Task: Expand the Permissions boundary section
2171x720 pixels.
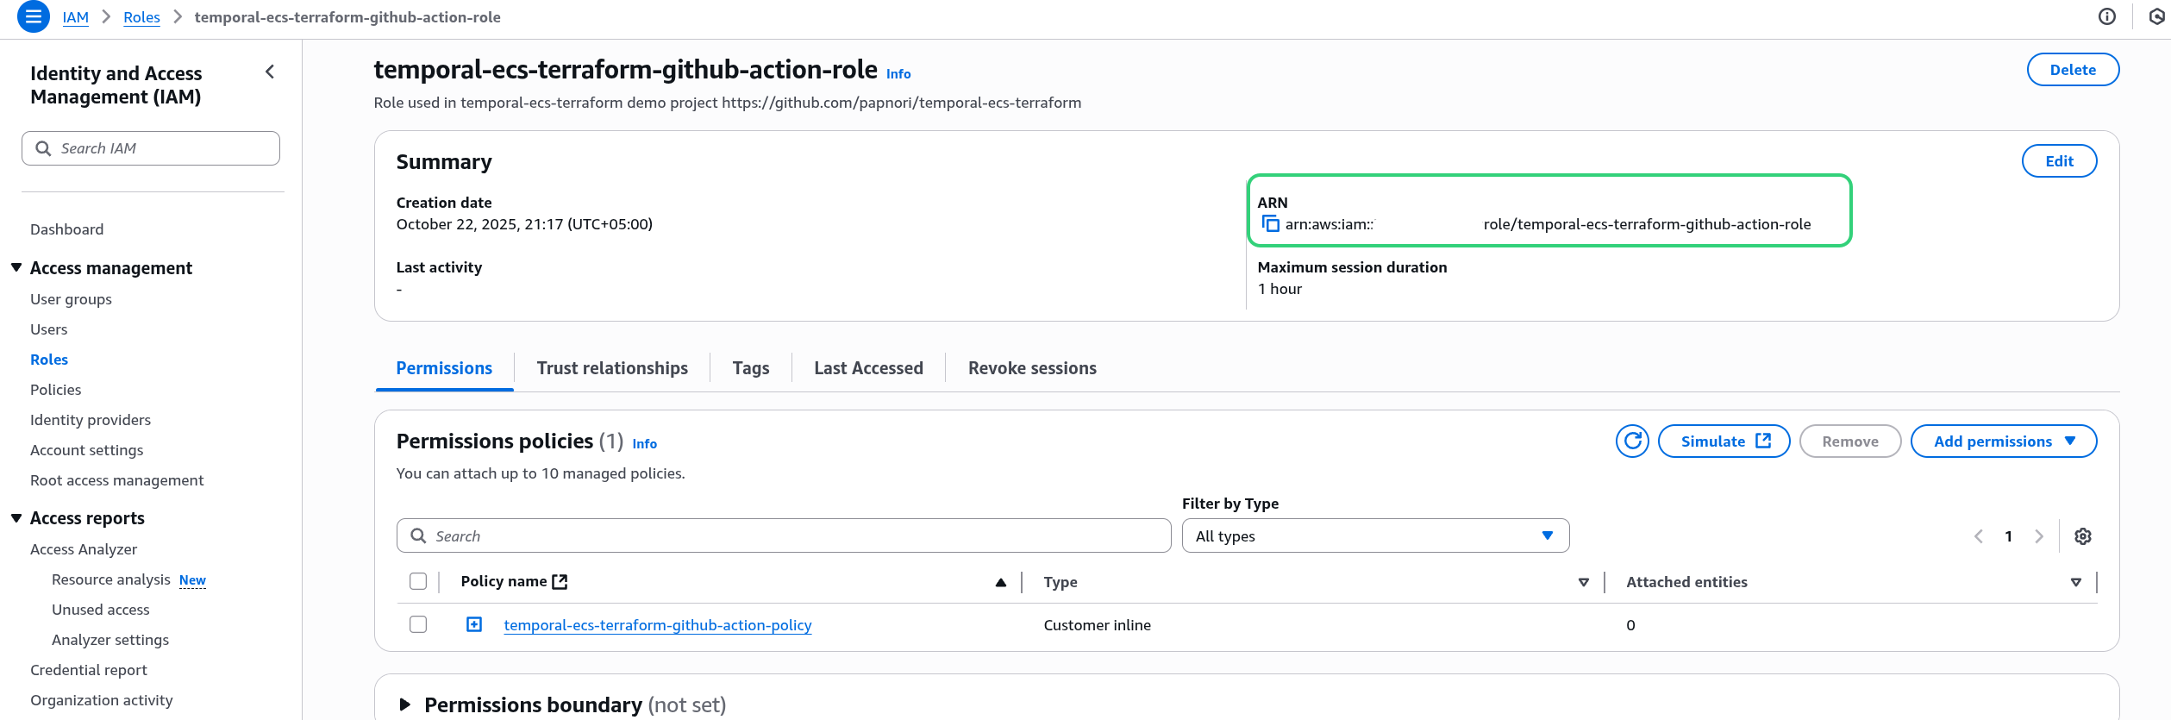Action: coord(405,704)
